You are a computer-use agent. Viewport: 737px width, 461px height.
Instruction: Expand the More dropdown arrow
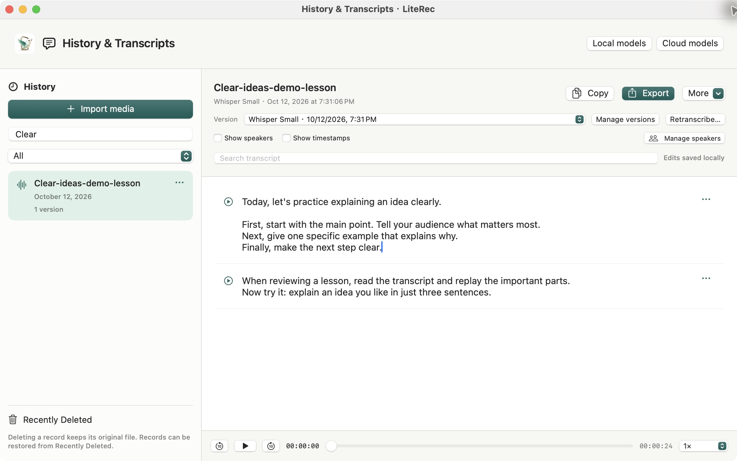(718, 93)
